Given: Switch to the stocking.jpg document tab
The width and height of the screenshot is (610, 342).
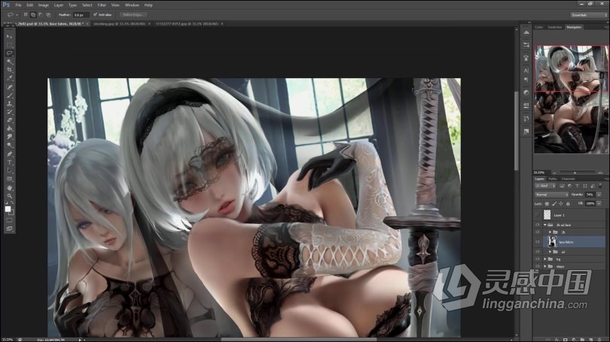Looking at the screenshot, I should tap(120, 24).
